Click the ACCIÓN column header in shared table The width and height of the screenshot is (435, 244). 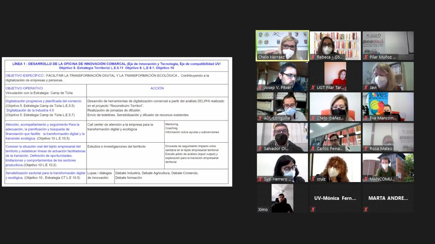[157, 88]
